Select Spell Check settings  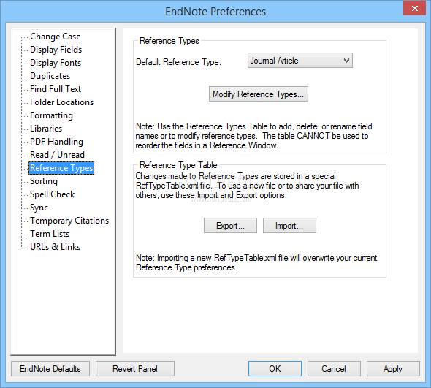coord(52,194)
